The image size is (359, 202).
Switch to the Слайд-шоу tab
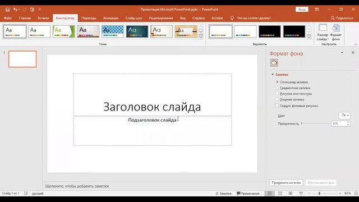[134, 18]
